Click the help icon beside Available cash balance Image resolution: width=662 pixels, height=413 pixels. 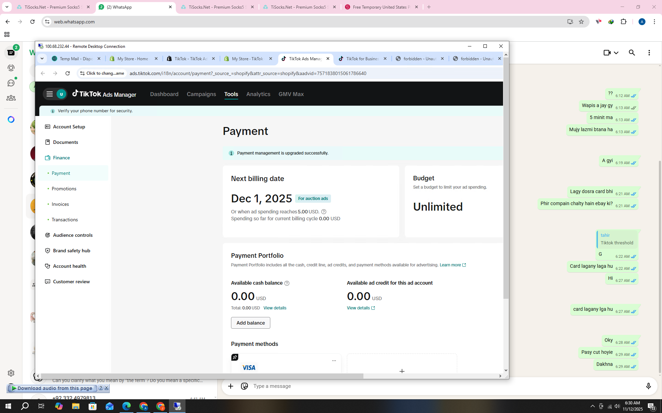(x=287, y=283)
